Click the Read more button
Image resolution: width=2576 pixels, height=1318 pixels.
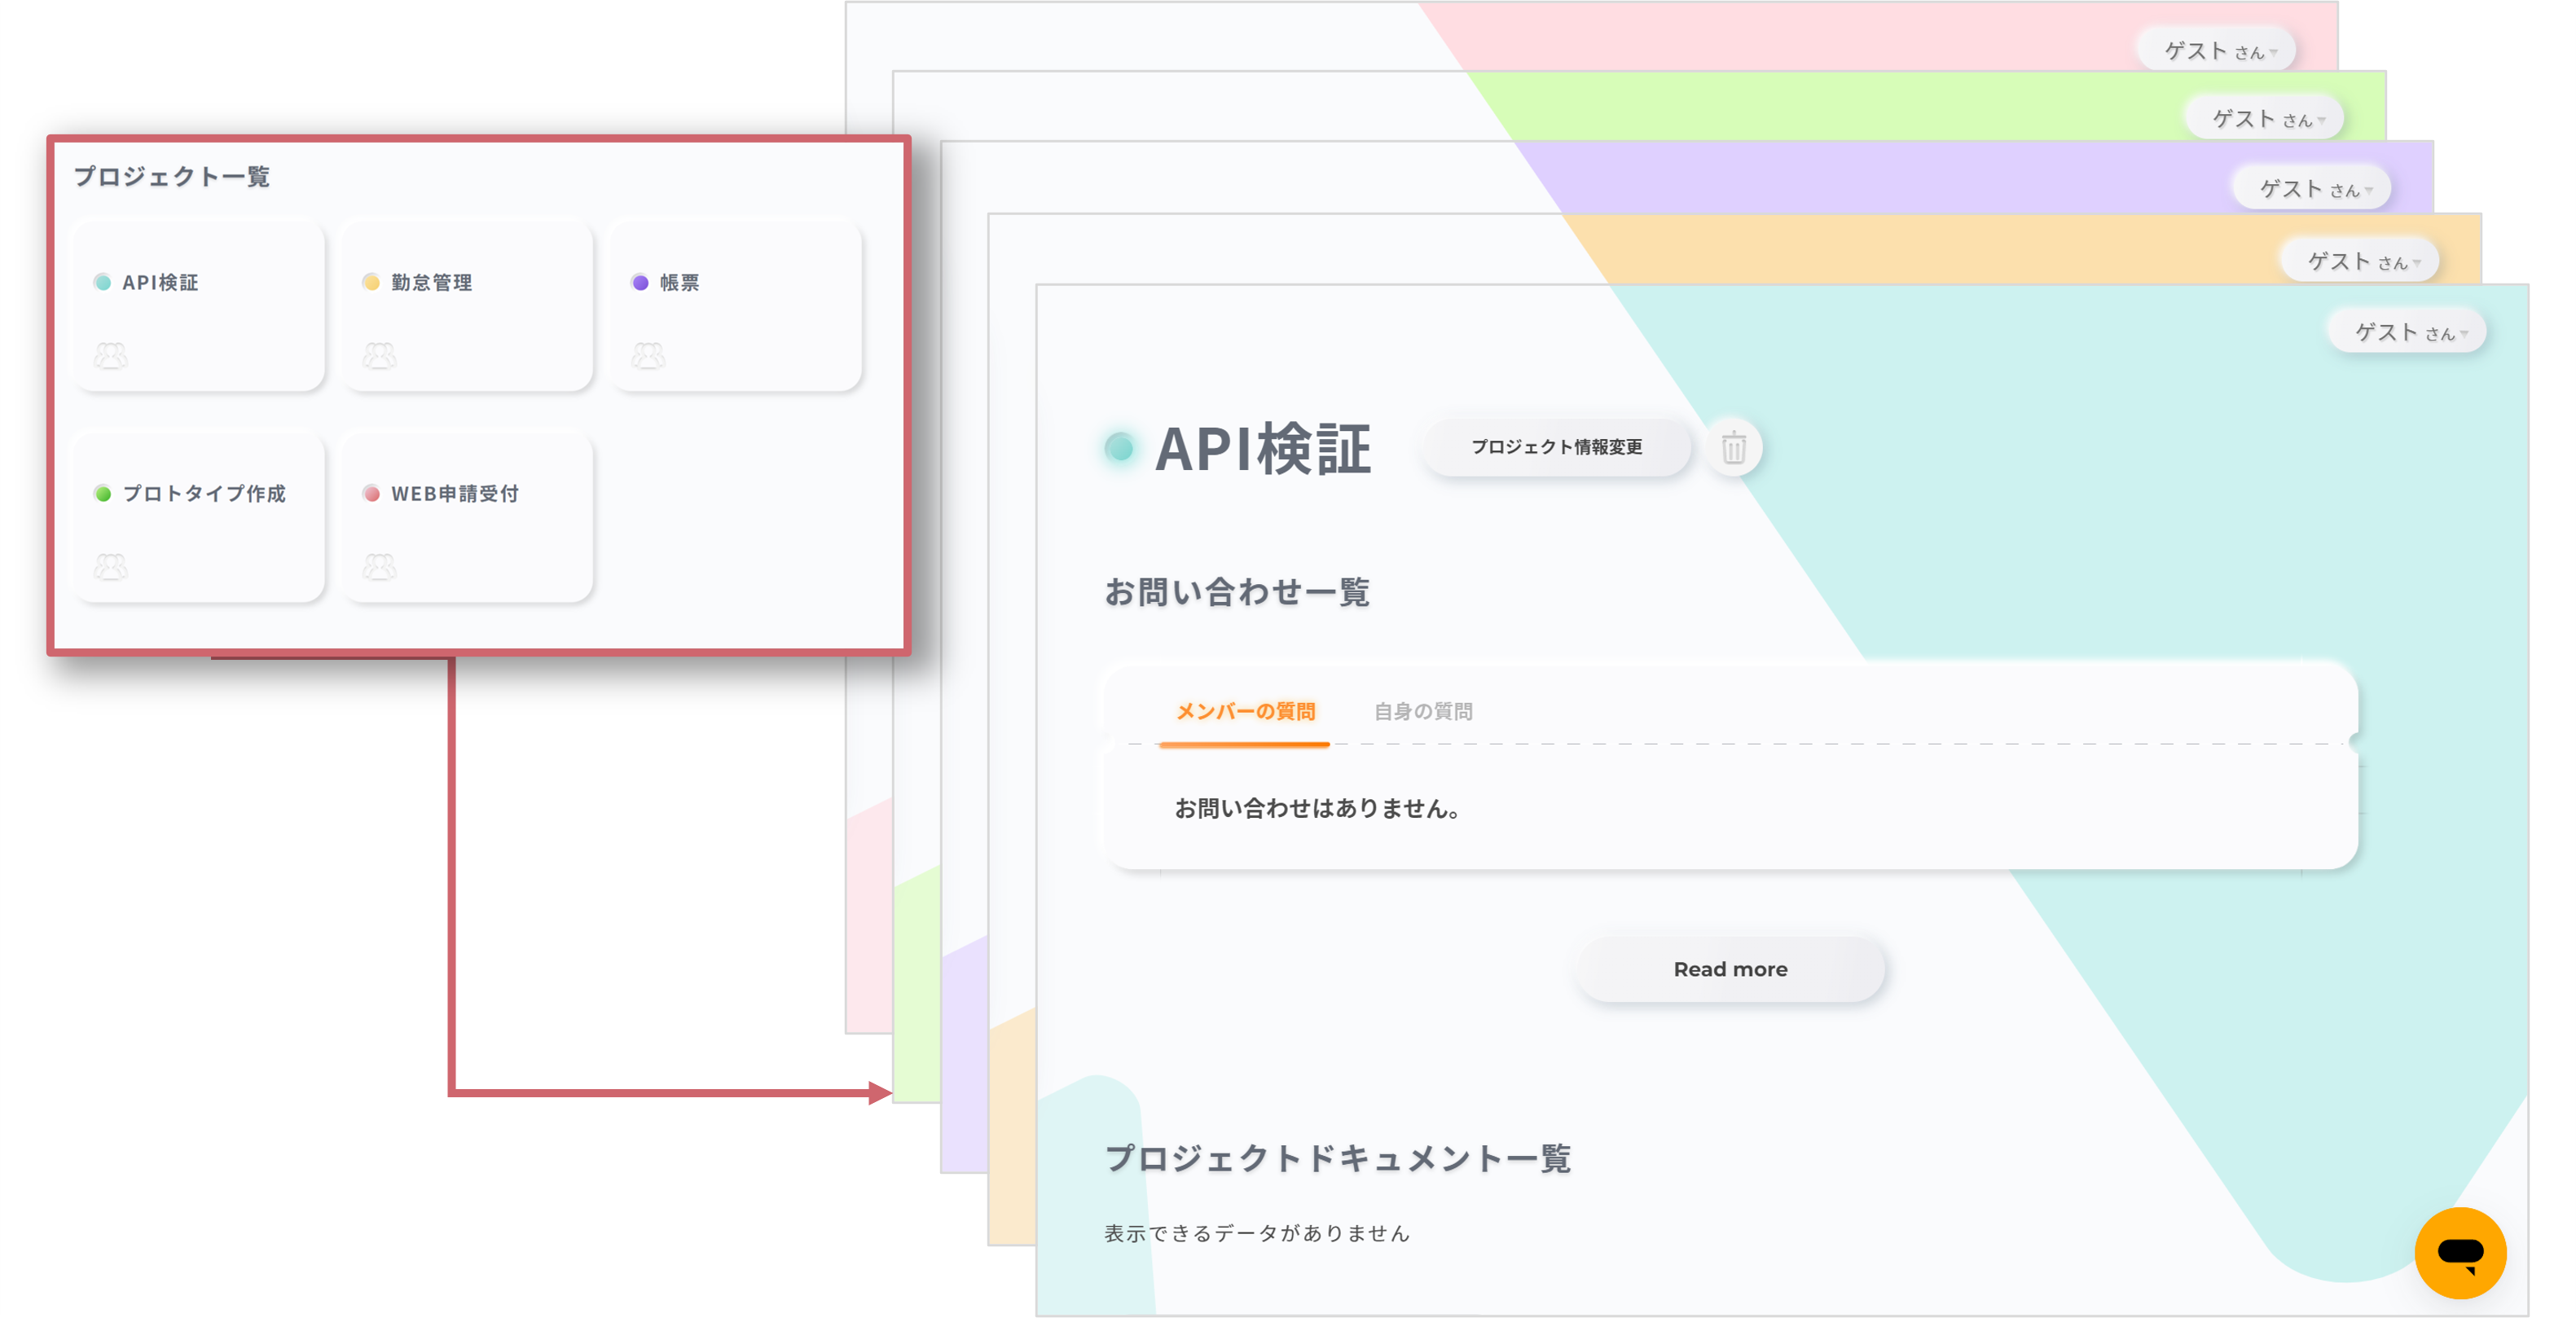pyautogui.click(x=1730, y=969)
